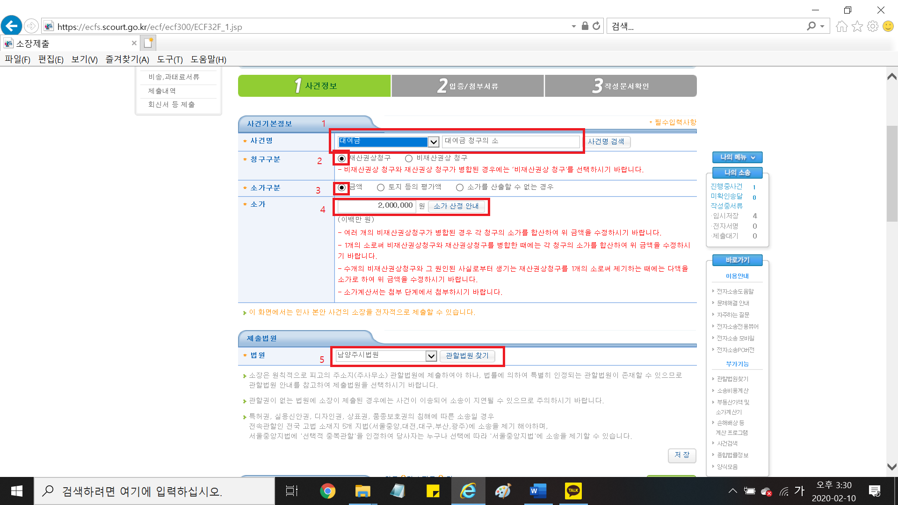Click the browser back arrow button
The image size is (898, 505).
[12, 26]
